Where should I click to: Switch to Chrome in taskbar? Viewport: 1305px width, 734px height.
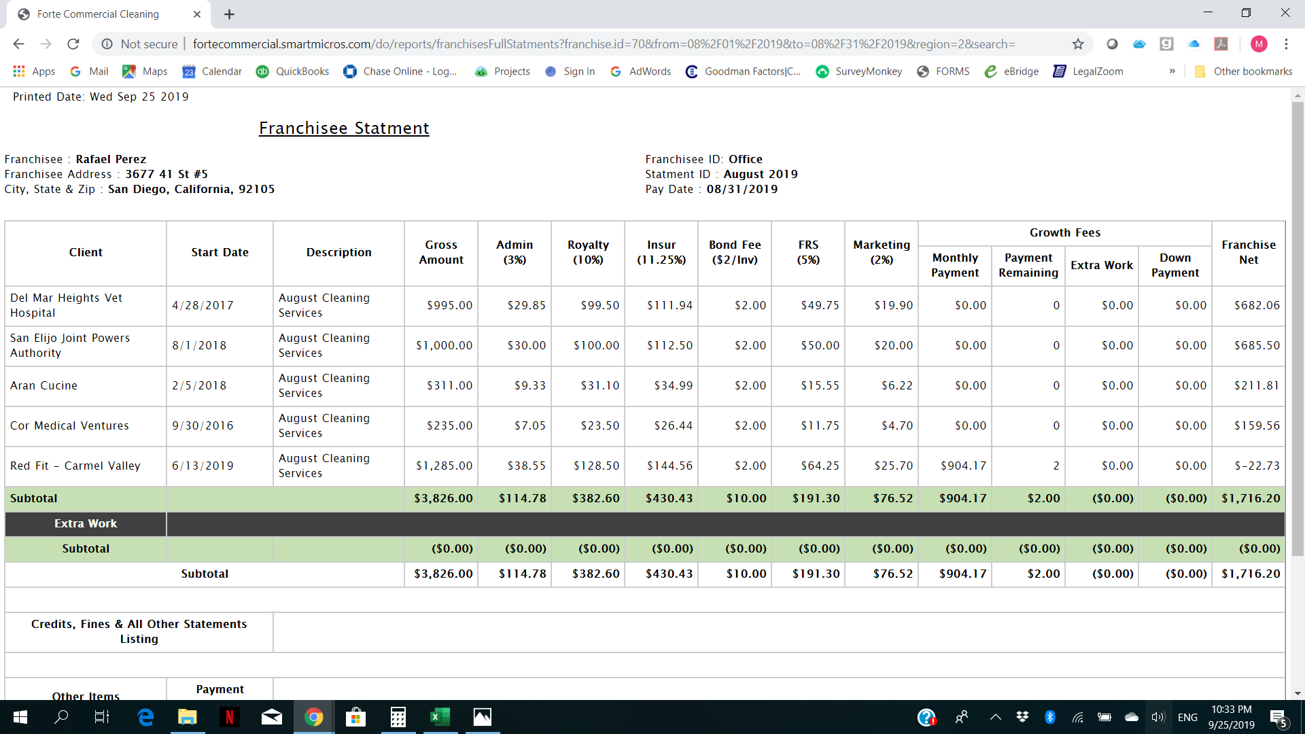pyautogui.click(x=314, y=717)
